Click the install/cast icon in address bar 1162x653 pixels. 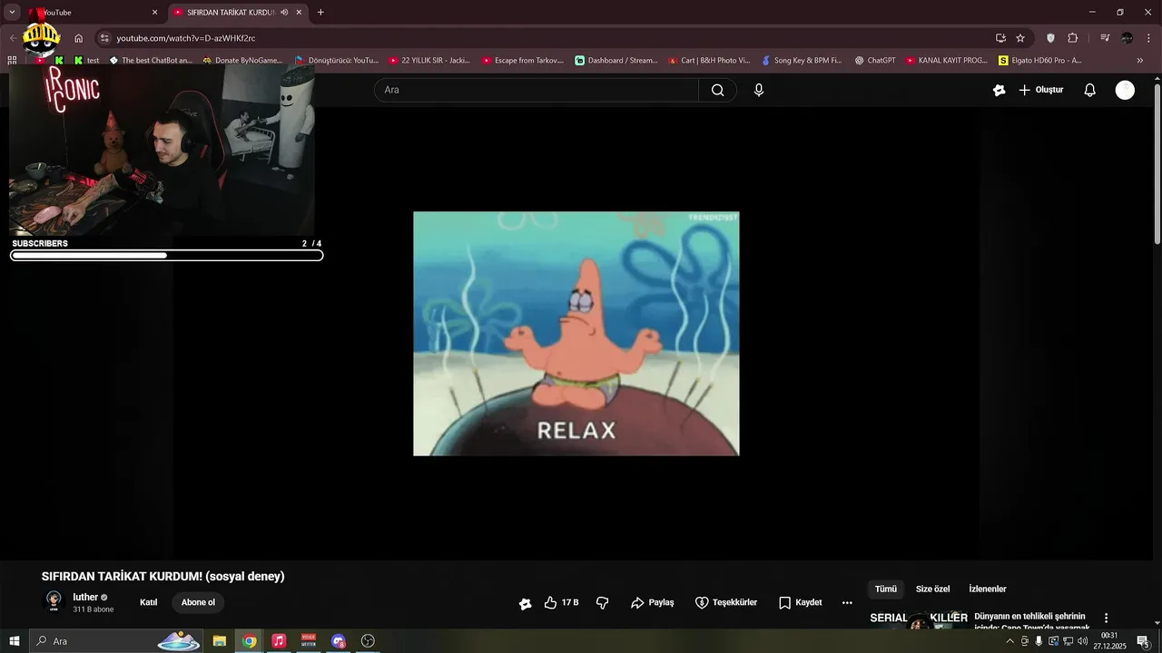[1000, 38]
